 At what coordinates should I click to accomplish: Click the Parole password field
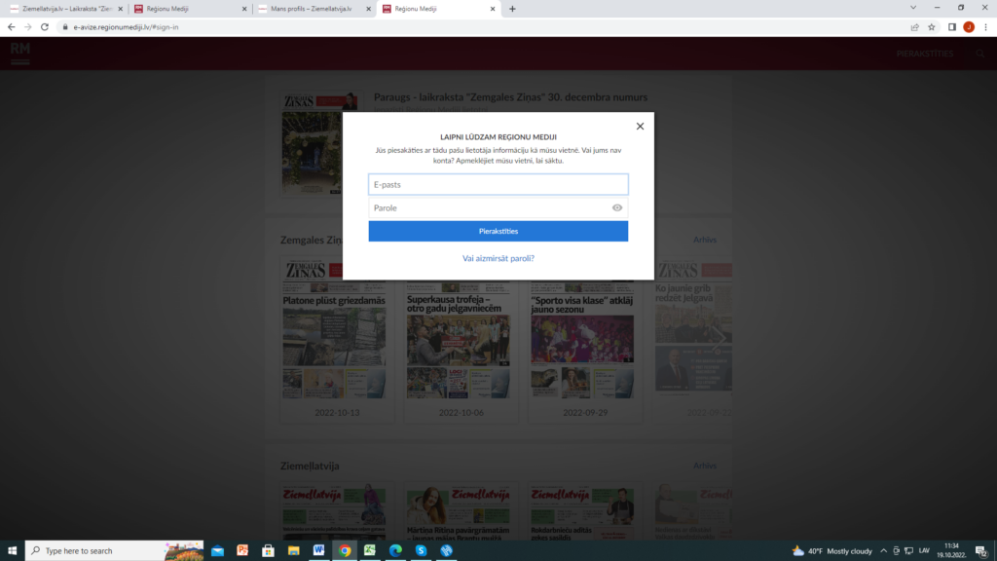[489, 208]
